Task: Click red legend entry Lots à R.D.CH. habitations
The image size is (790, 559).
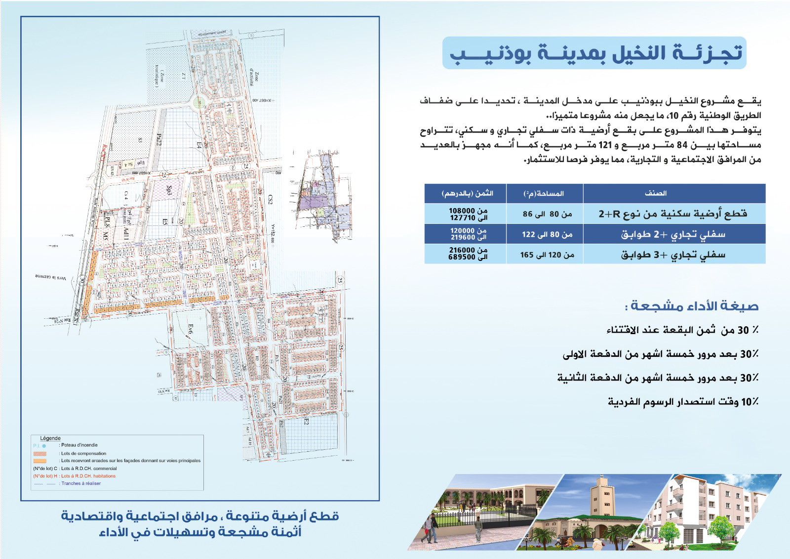Action: point(88,476)
